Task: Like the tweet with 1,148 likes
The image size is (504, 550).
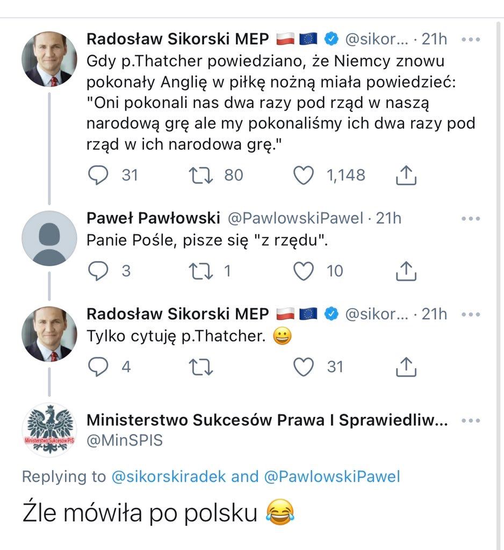Action: pyautogui.click(x=304, y=175)
